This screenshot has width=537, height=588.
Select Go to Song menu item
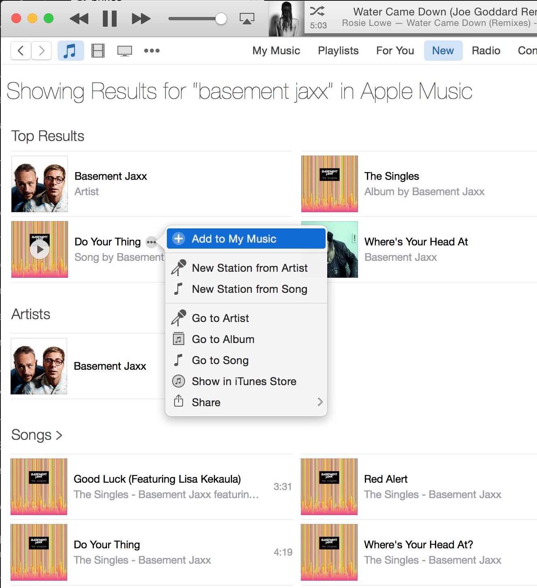[246, 360]
